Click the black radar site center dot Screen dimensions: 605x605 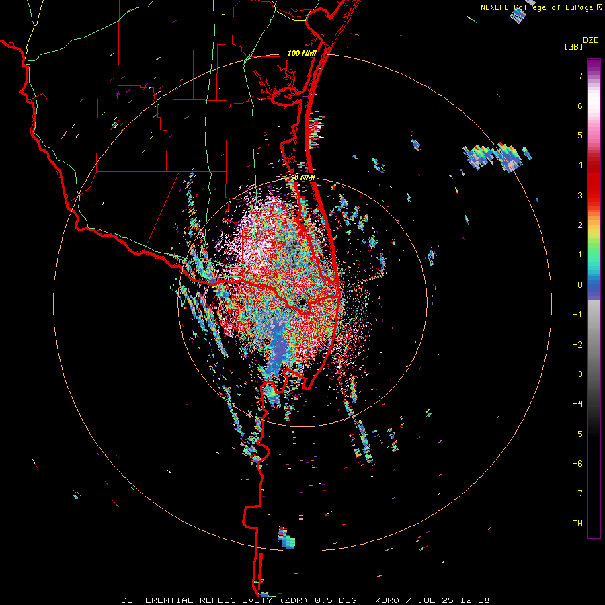point(302,302)
